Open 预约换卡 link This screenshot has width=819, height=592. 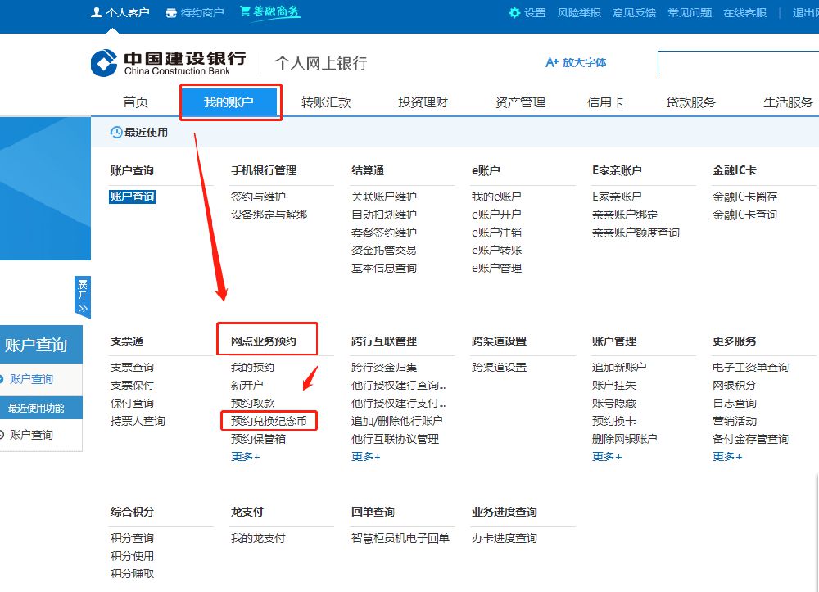(x=613, y=421)
